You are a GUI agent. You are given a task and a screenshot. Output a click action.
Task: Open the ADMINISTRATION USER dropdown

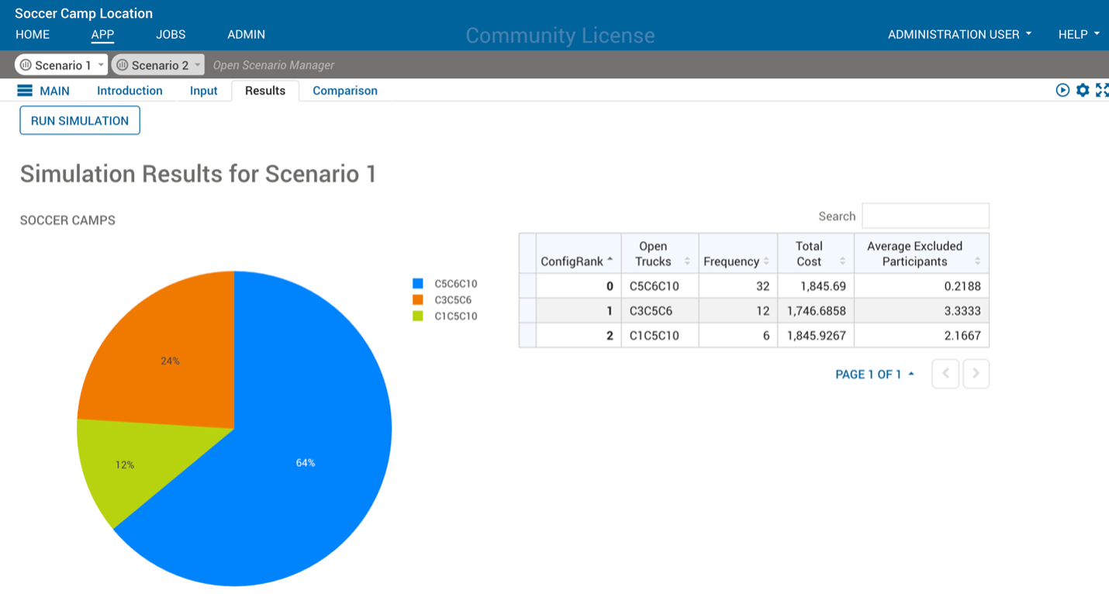pyautogui.click(x=959, y=34)
